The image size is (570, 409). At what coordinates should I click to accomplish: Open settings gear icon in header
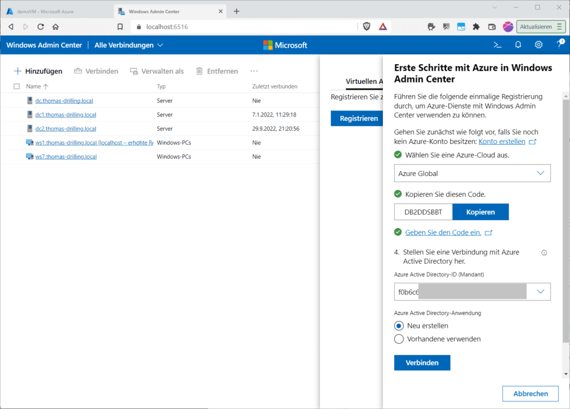538,45
